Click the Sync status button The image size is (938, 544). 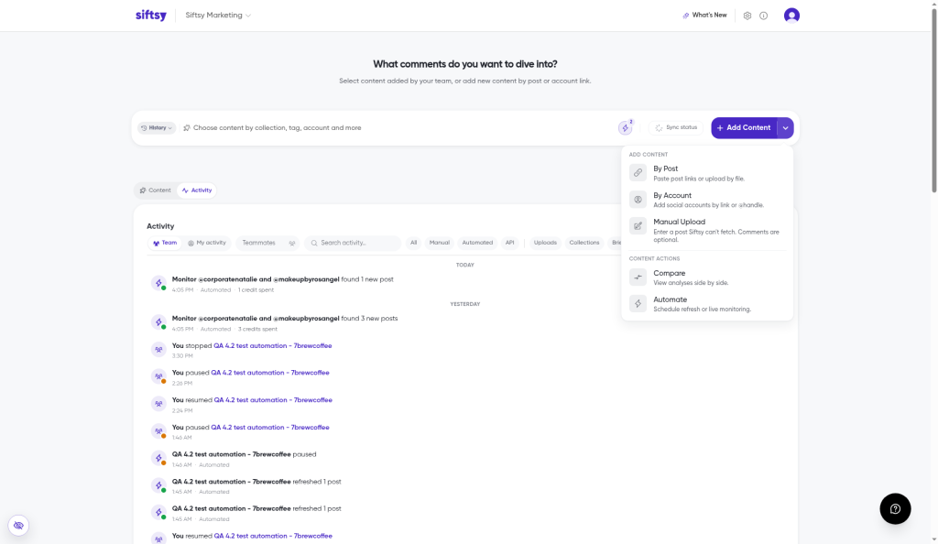coord(676,128)
